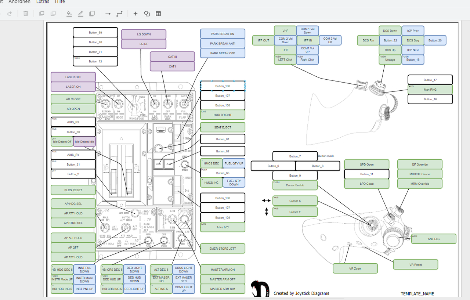
Task: Select the AI vs IVC box
Action: pos(223,227)
